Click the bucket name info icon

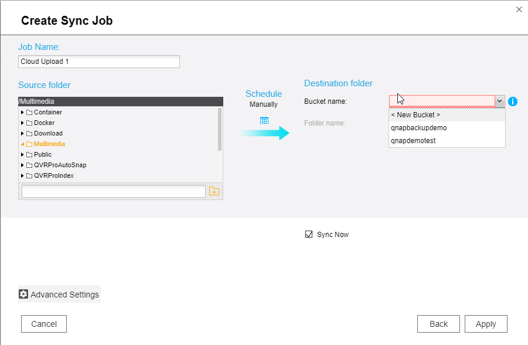point(513,102)
